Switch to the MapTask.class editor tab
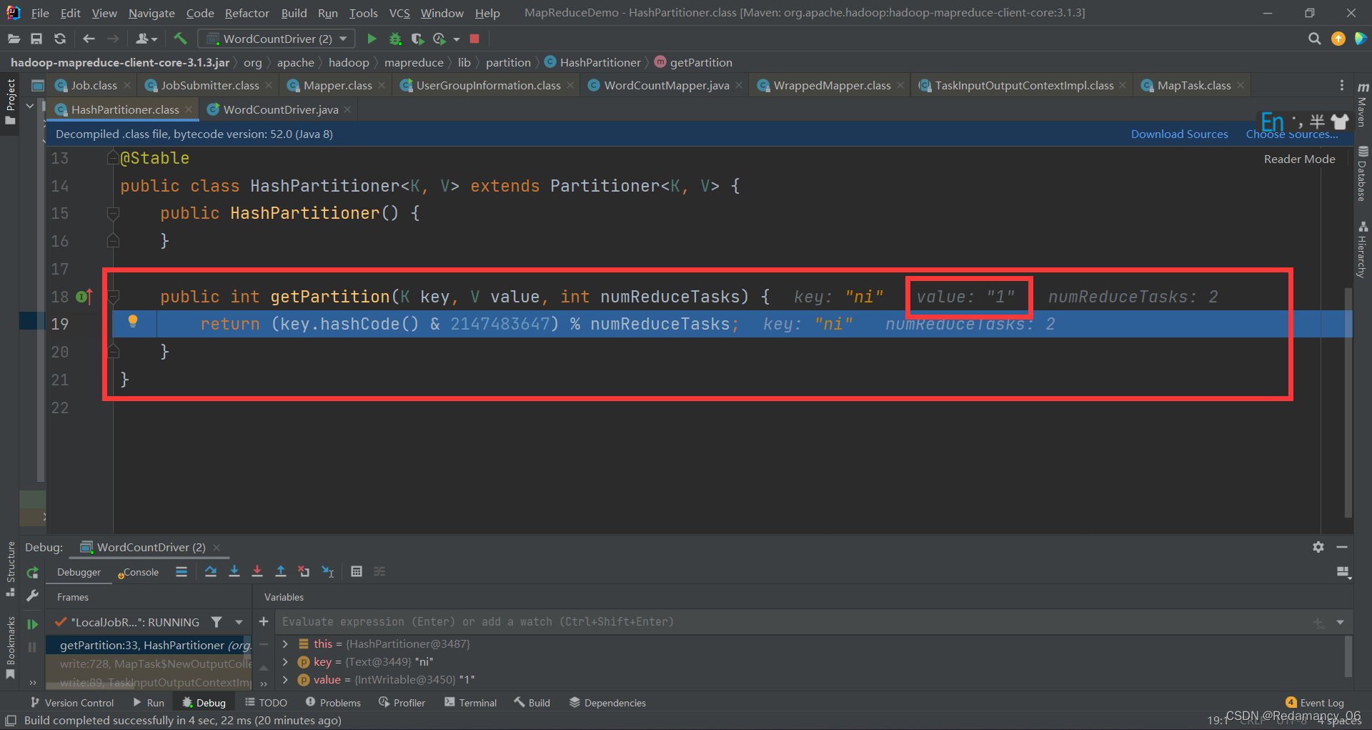 point(1193,85)
